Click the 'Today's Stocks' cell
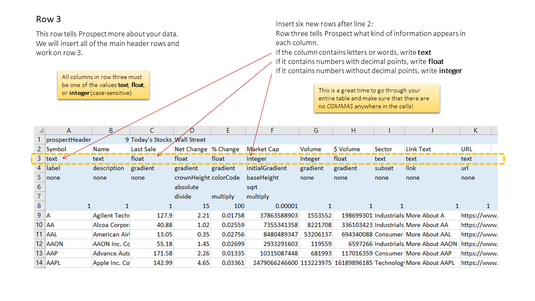The width and height of the screenshot is (535, 301). (152, 140)
